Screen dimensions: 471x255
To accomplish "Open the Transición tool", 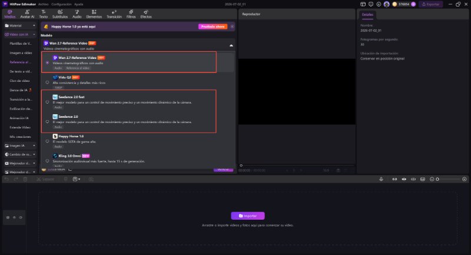I will tap(114, 14).
